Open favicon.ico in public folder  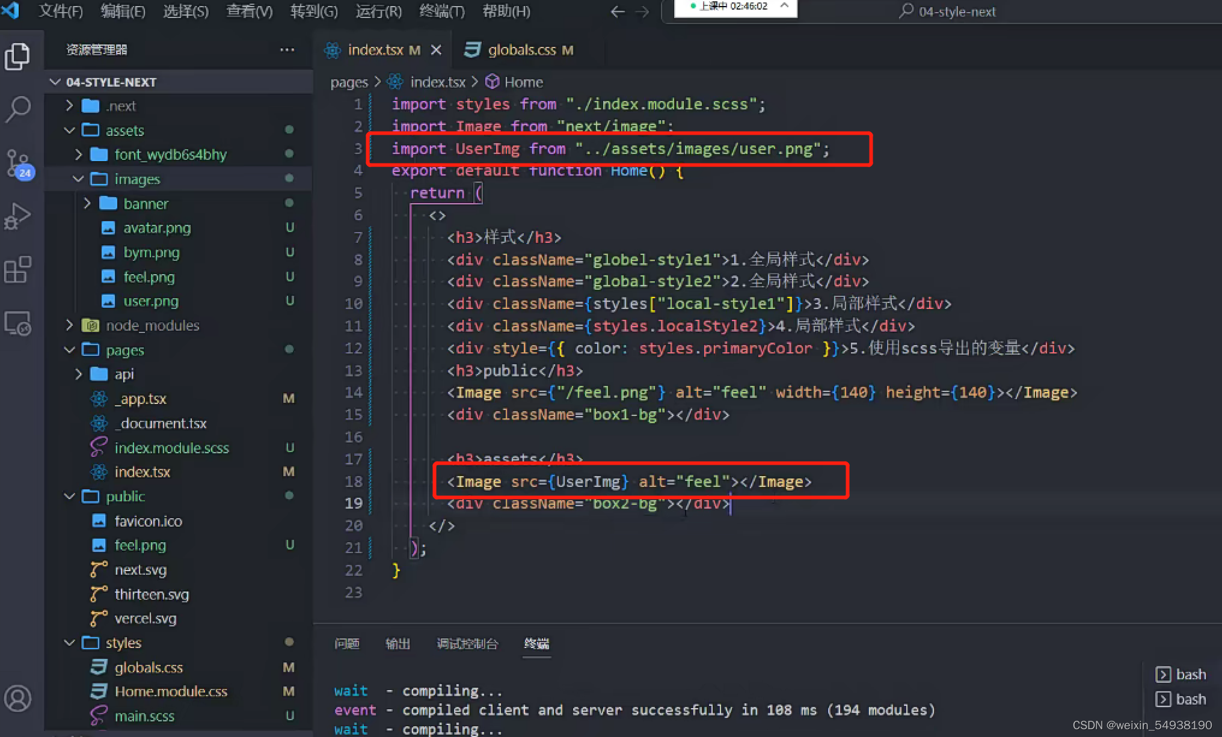click(x=148, y=521)
